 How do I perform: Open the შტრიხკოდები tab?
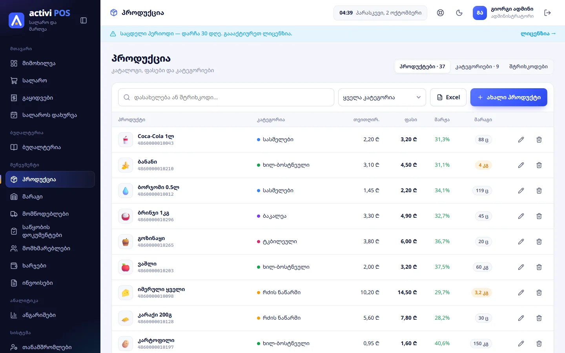528,67
